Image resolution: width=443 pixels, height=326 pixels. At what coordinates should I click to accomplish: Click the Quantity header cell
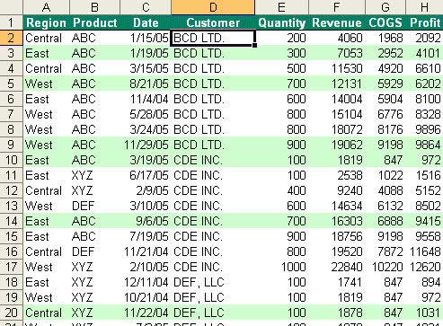pos(281,22)
